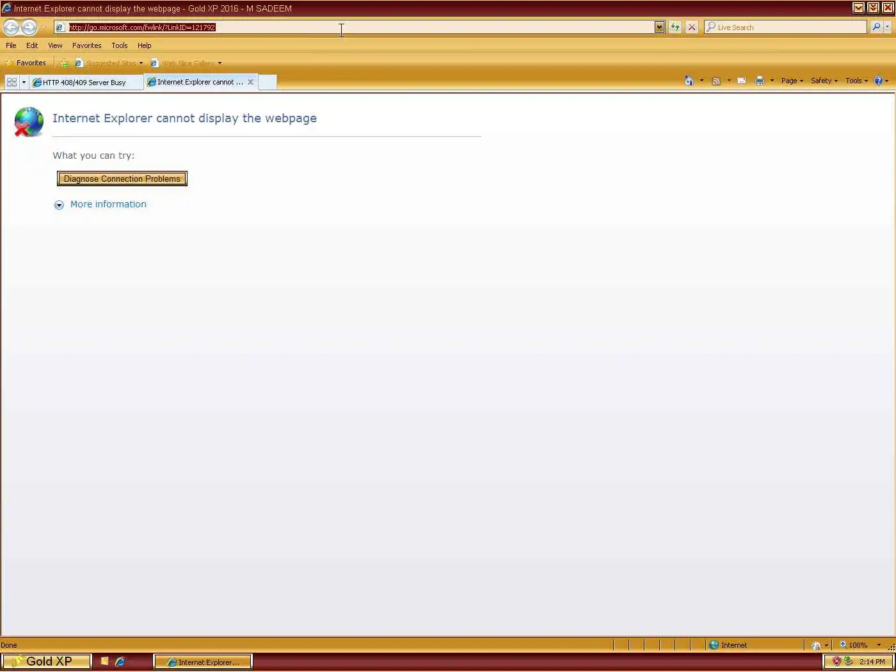
Task: Open the Safety command menu
Action: [x=824, y=81]
